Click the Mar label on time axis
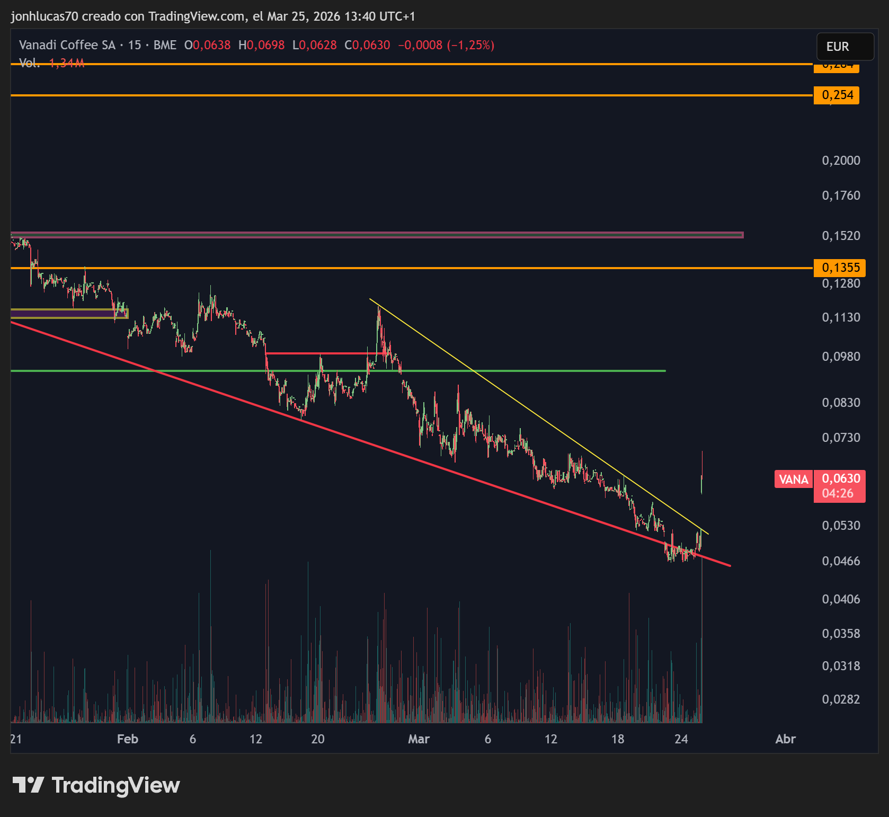Screen dimensions: 889x817 coord(419,739)
